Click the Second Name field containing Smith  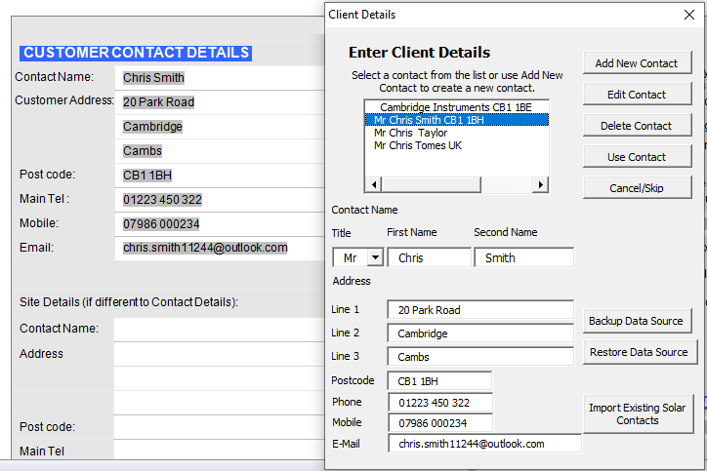point(524,258)
